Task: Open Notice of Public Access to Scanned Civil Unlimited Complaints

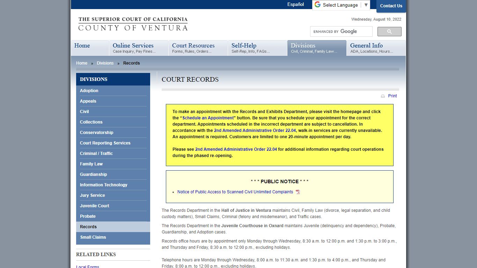Action: point(235,192)
